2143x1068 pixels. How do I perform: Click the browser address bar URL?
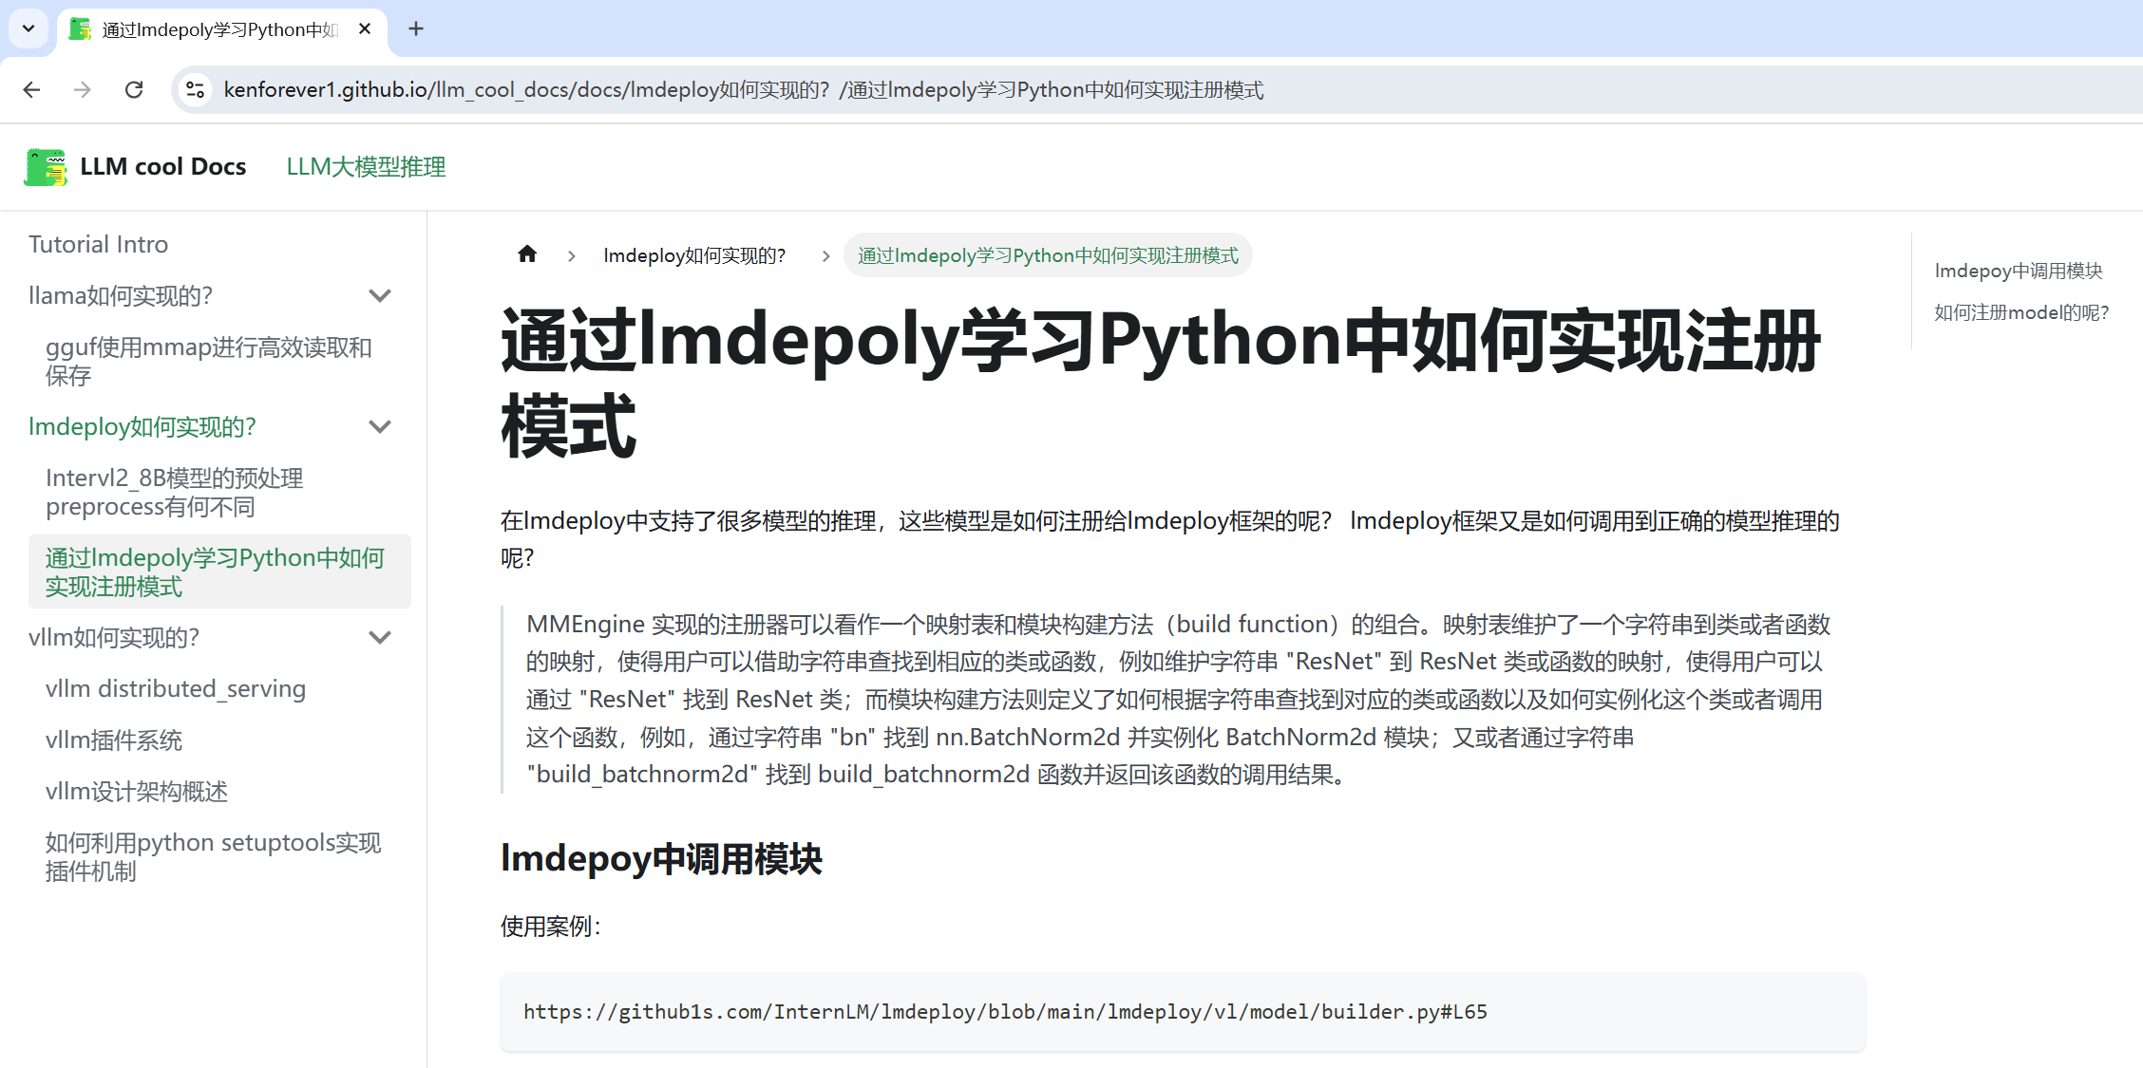(743, 89)
